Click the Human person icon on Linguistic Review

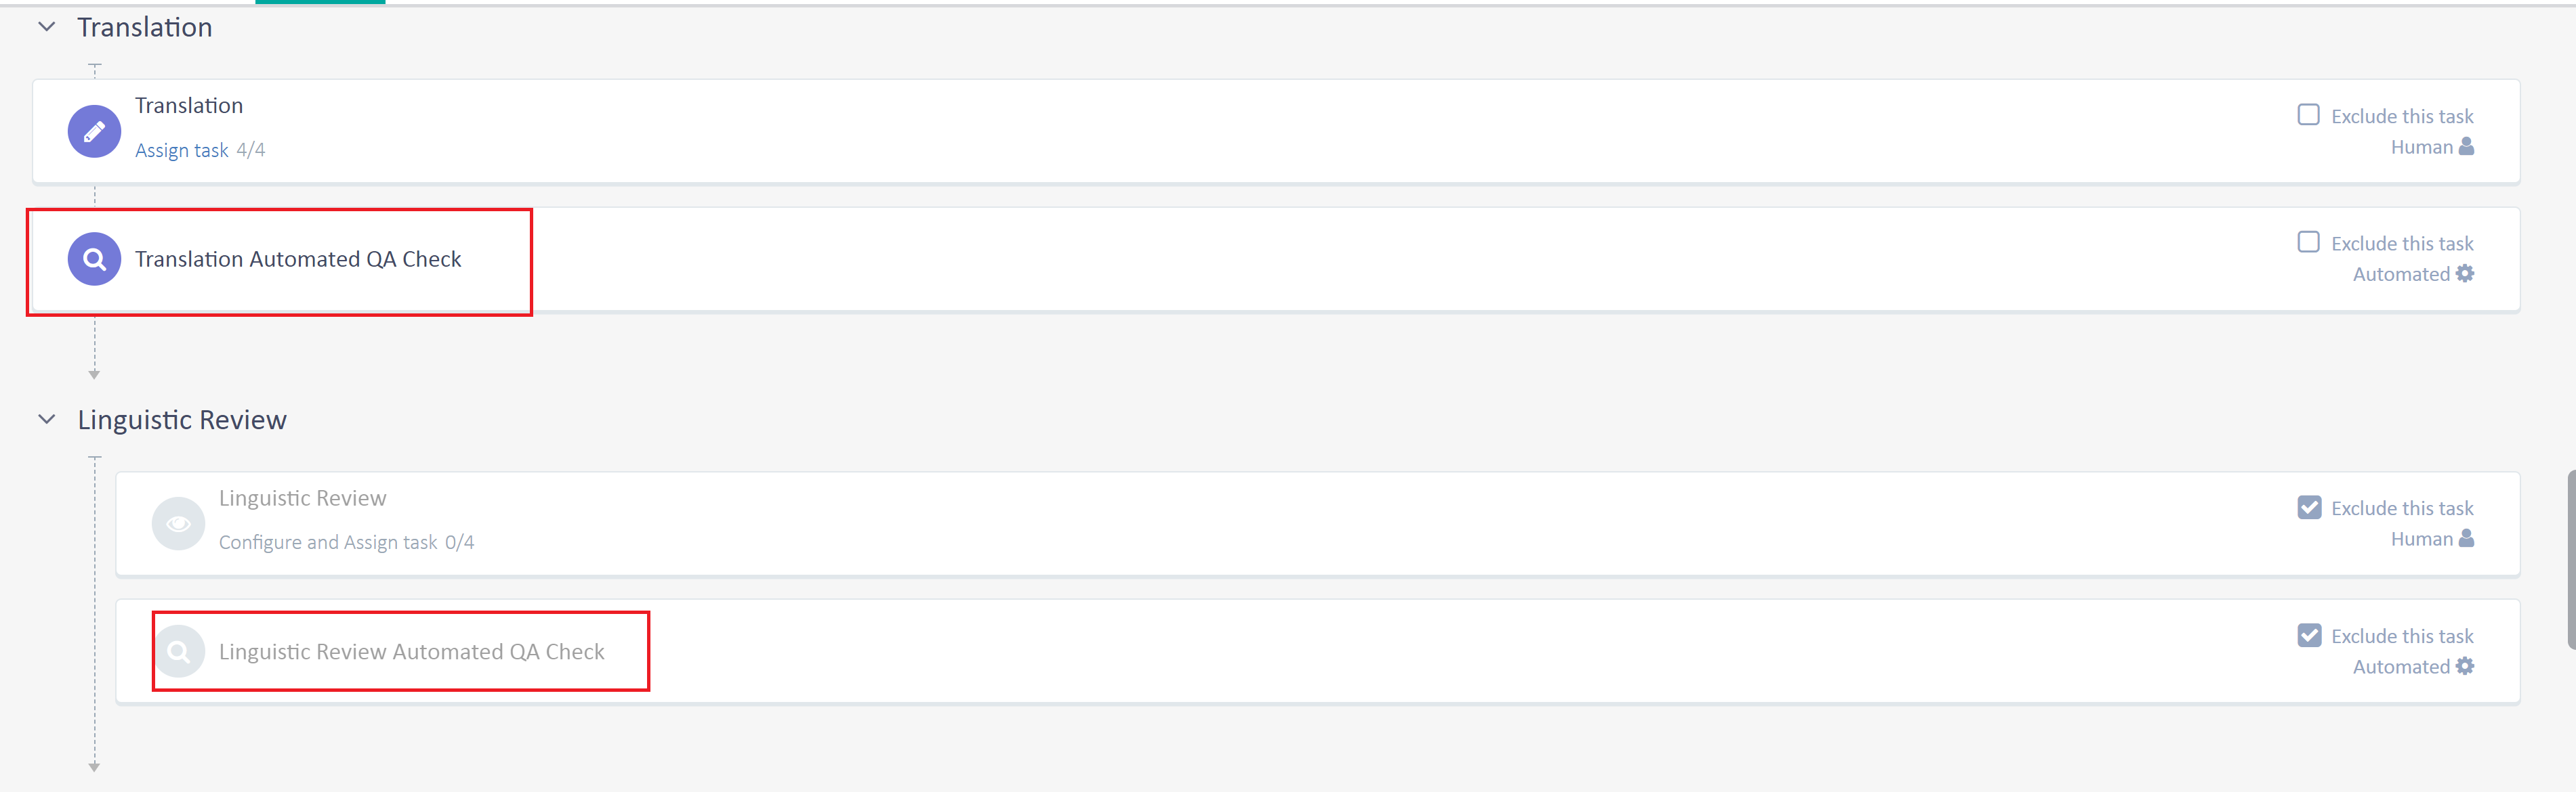point(2466,538)
